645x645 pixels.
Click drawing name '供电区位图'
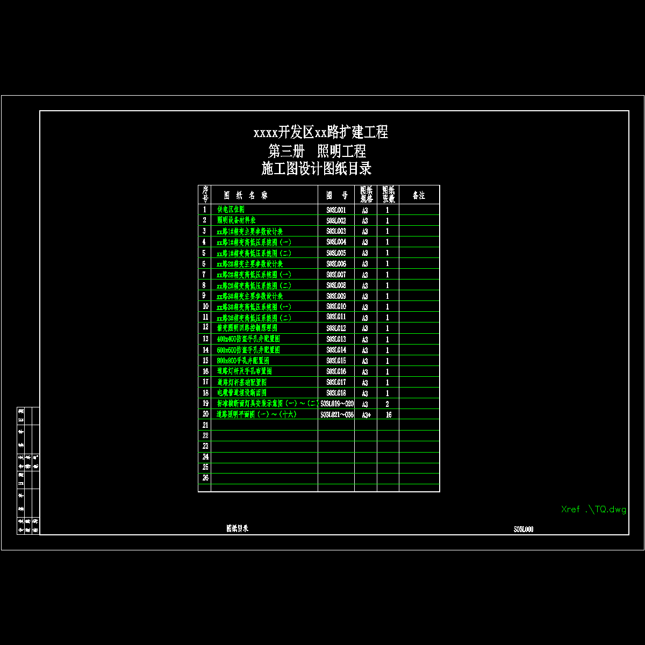click(x=231, y=210)
